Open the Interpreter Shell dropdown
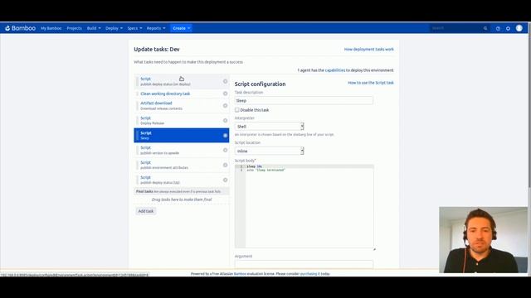The width and height of the screenshot is (531, 298). coord(269,127)
